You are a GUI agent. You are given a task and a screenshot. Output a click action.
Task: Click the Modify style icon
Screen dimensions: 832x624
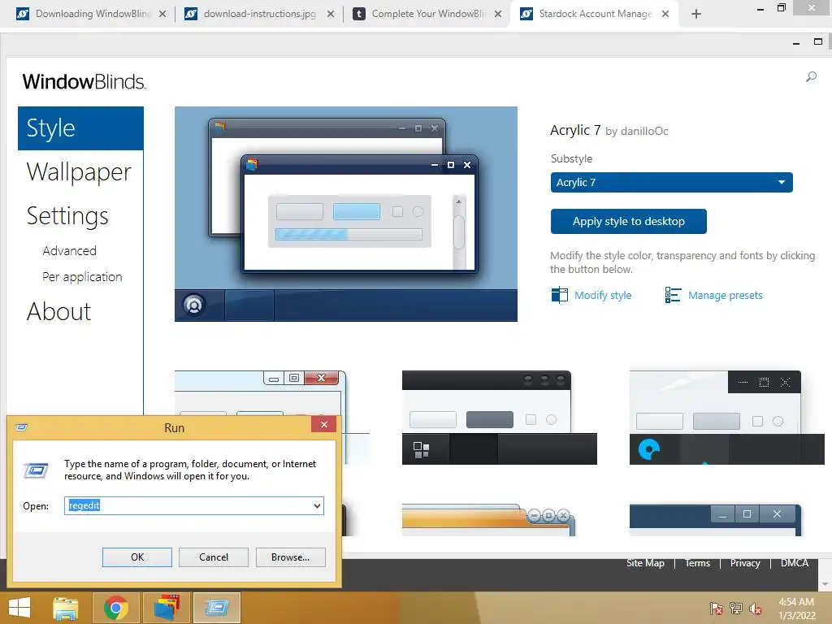(x=559, y=295)
